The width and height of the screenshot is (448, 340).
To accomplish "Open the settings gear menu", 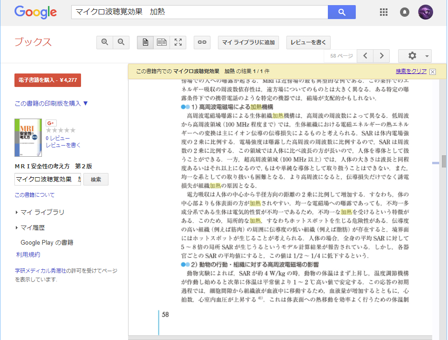I will [415, 56].
